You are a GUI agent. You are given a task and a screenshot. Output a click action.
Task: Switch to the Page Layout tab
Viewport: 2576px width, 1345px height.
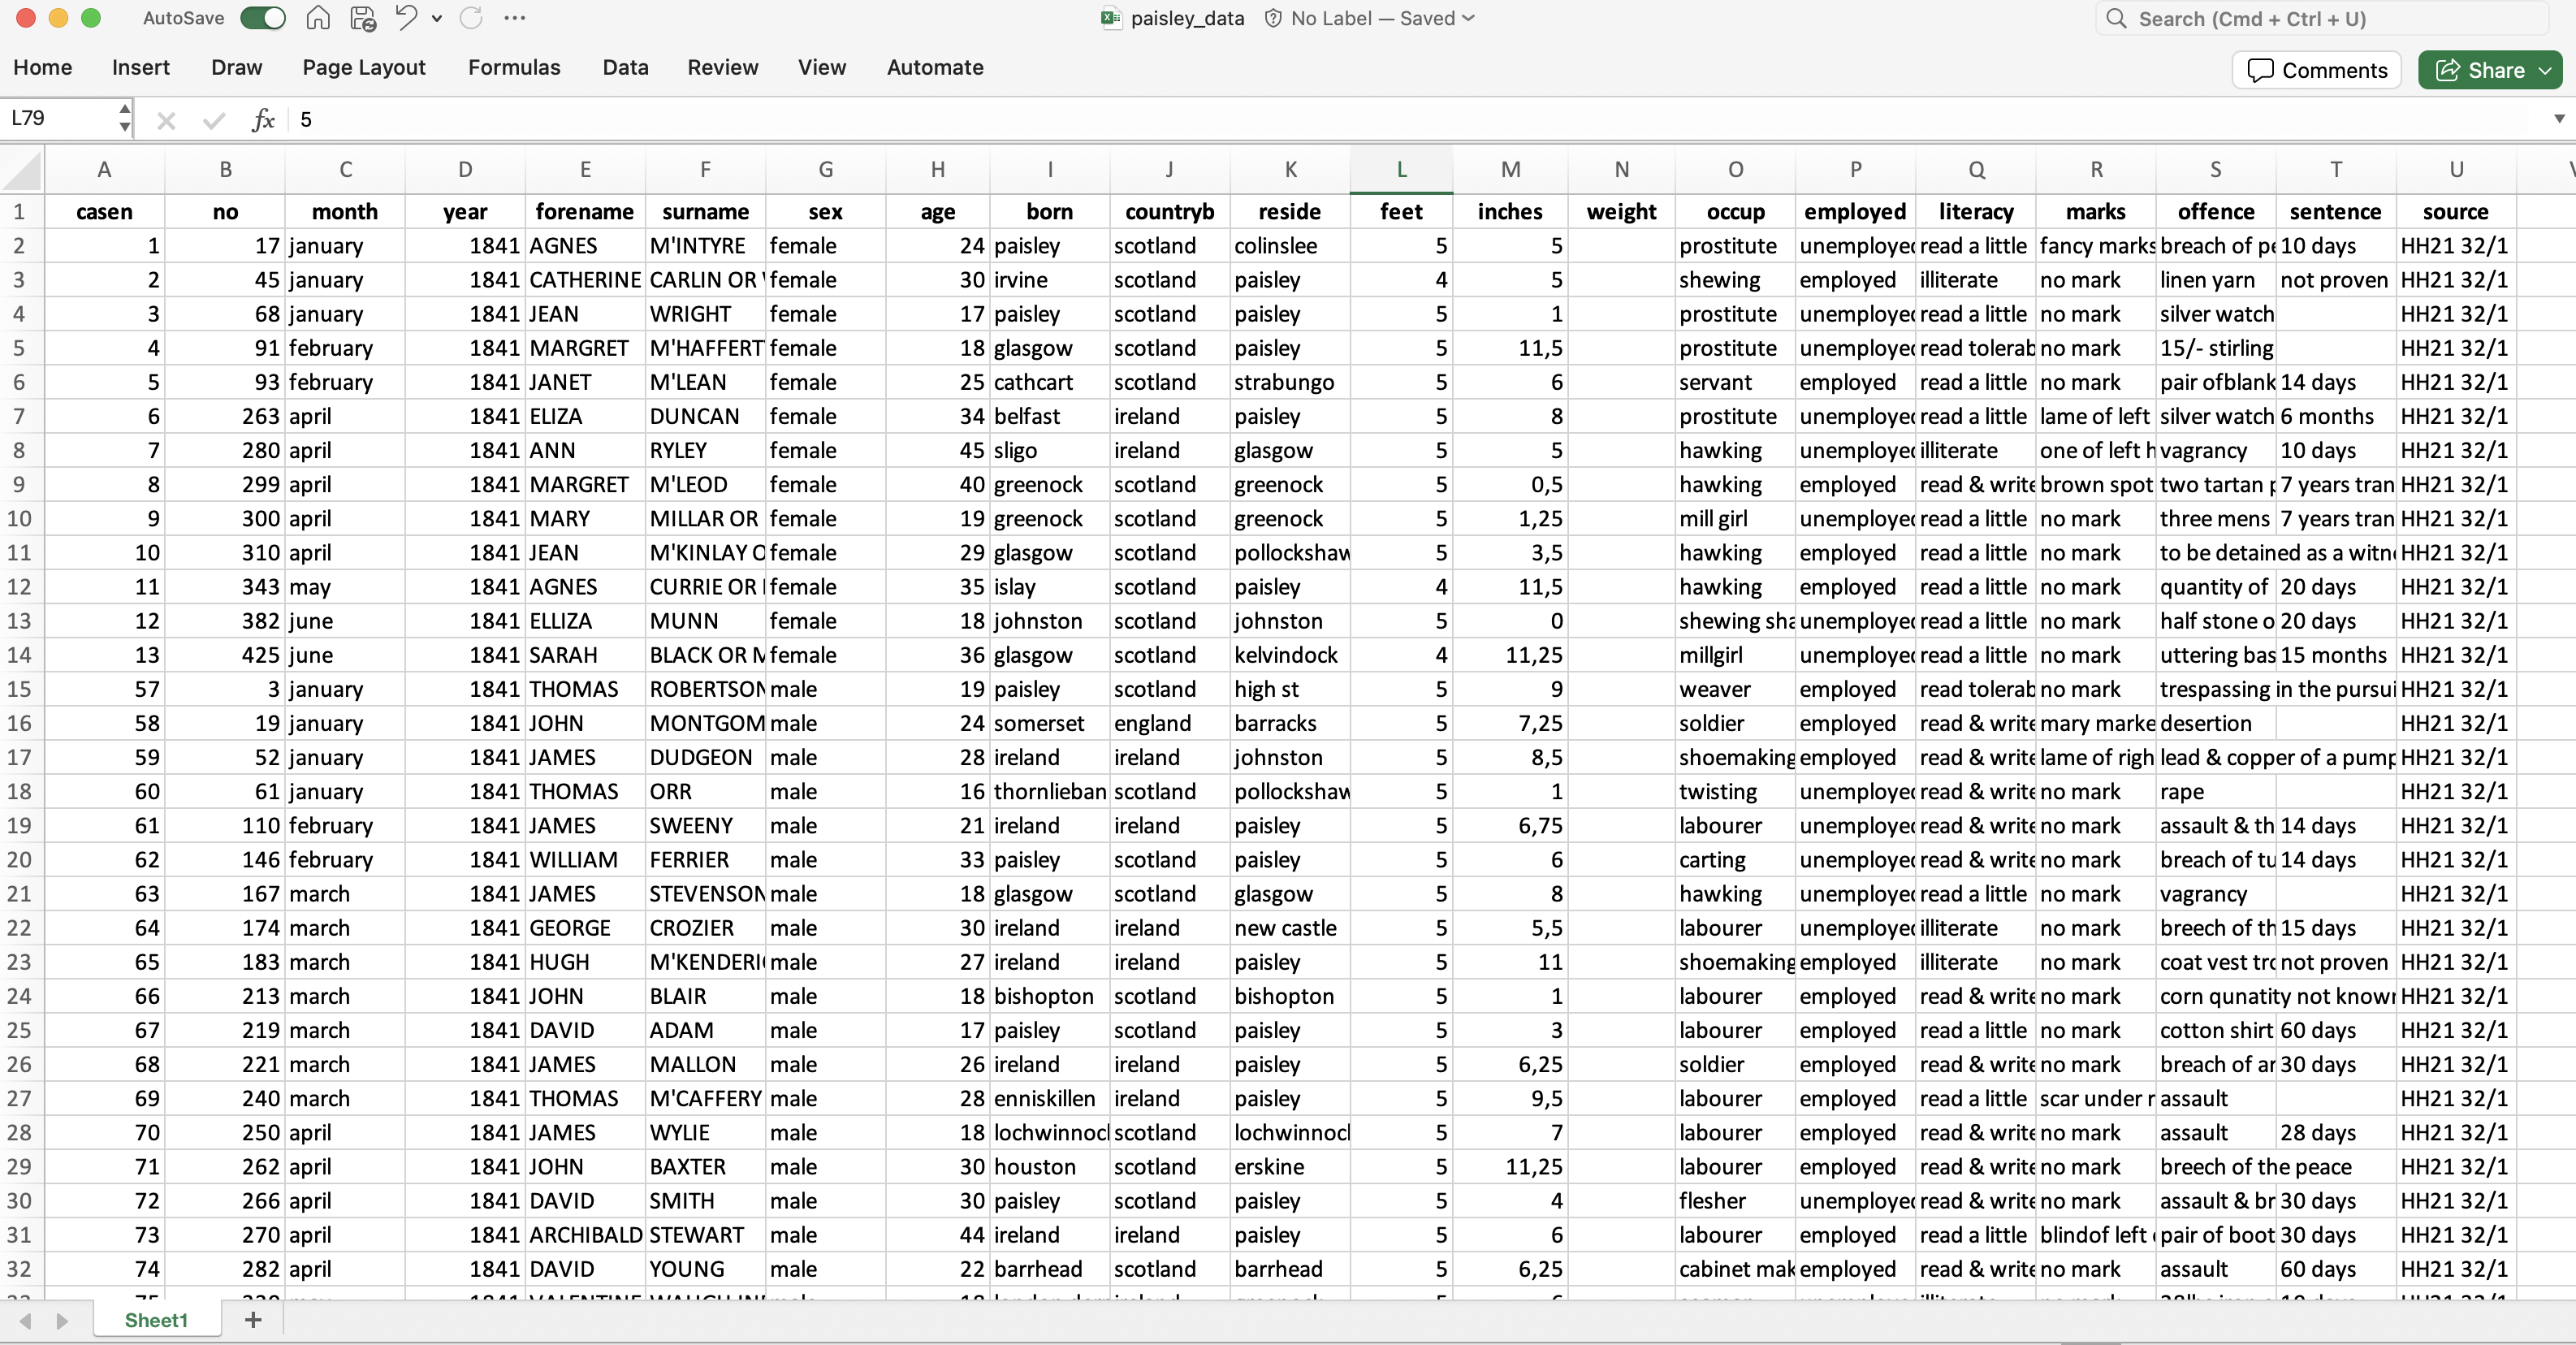[x=364, y=67]
